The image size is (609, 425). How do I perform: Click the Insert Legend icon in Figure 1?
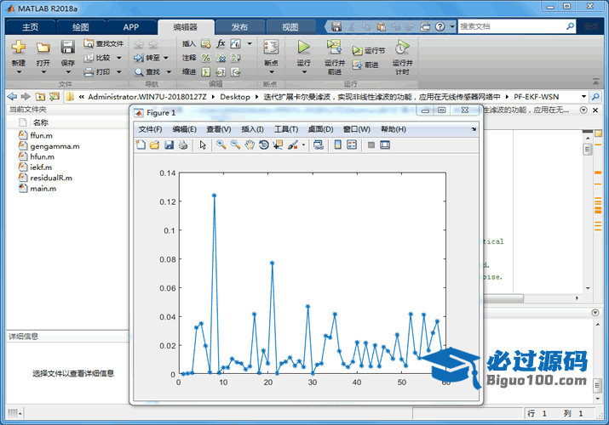click(x=352, y=144)
